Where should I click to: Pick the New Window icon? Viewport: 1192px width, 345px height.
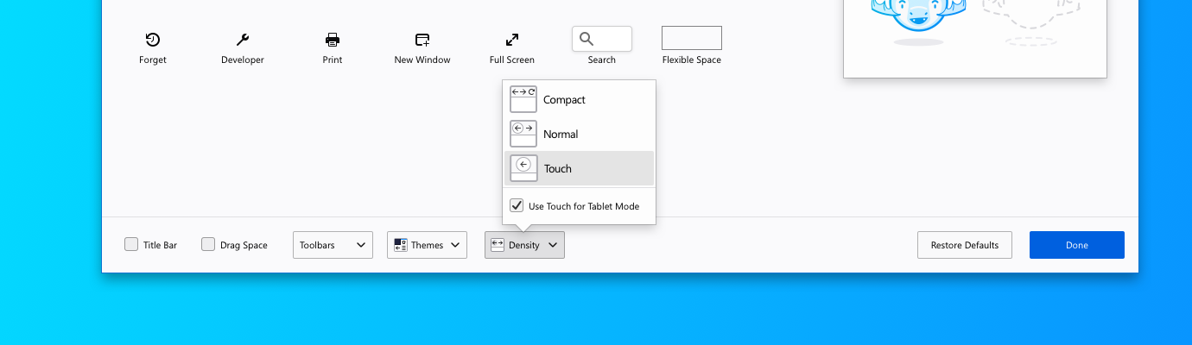tap(422, 40)
